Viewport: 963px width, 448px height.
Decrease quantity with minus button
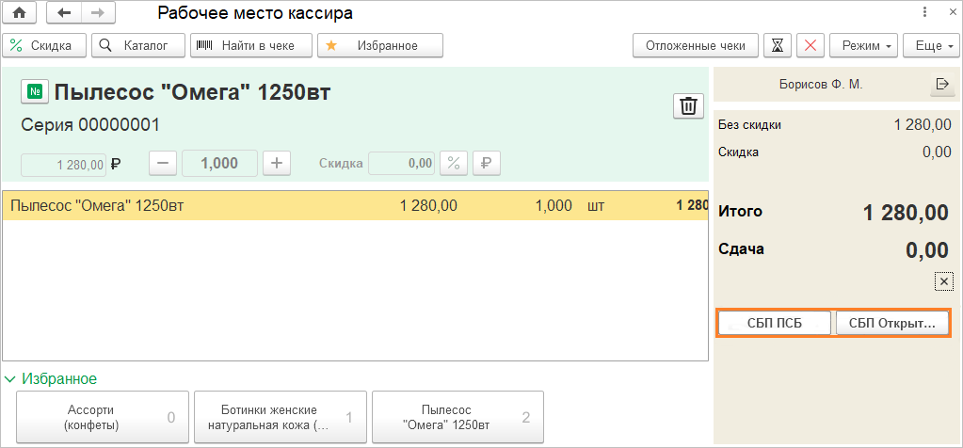[x=163, y=164]
